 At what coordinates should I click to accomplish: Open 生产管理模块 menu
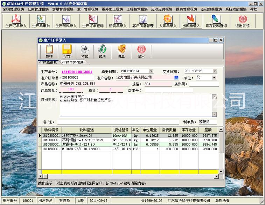88,9
